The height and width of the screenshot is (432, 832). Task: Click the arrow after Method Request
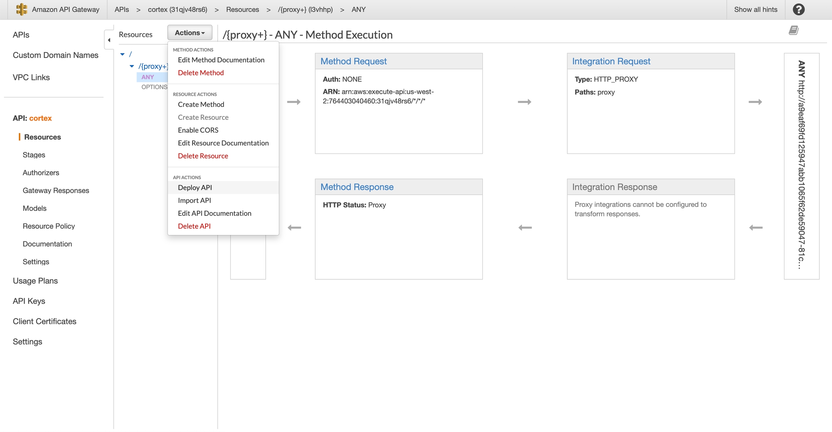pyautogui.click(x=524, y=102)
